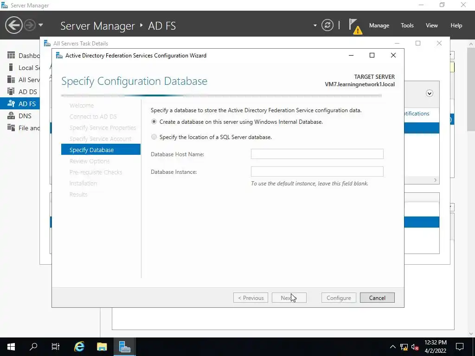
Task: Go back with the Server Manager back arrow
Action: 13,25
